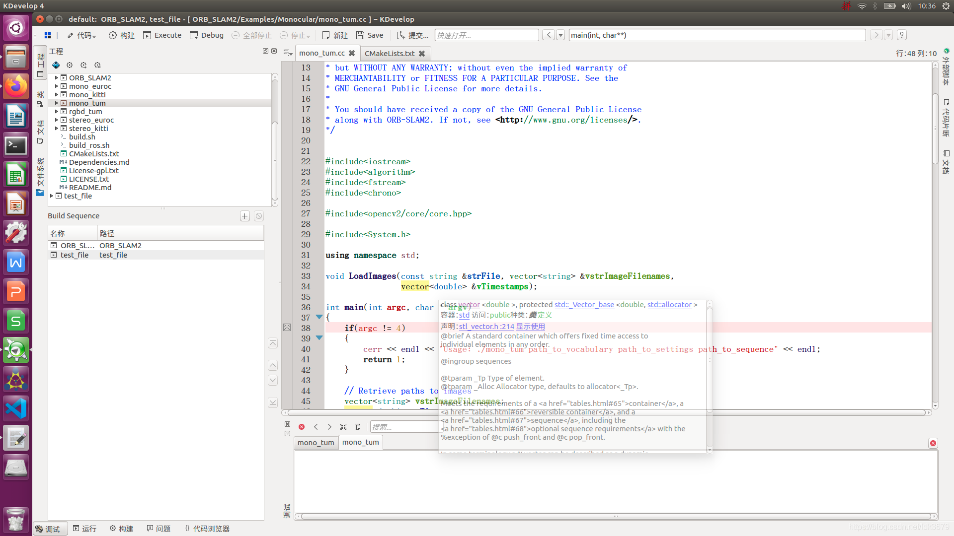
Task: Click the stl_vector.h :214 declaration link
Action: [486, 327]
